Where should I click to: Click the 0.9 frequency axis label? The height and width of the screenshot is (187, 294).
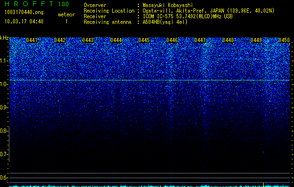point(4,108)
